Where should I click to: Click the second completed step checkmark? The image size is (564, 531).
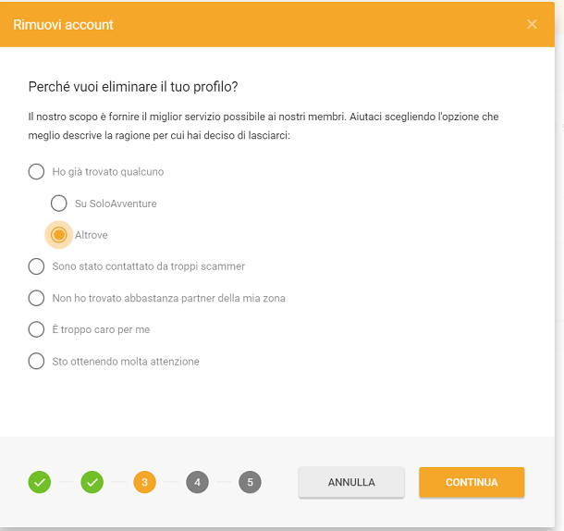click(x=92, y=482)
